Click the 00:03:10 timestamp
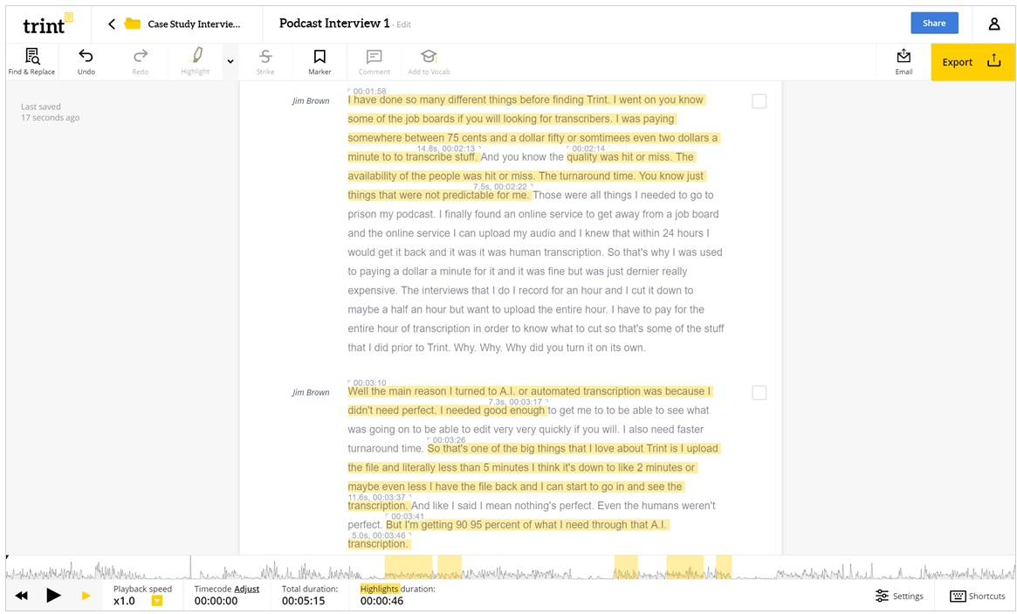 point(370,383)
